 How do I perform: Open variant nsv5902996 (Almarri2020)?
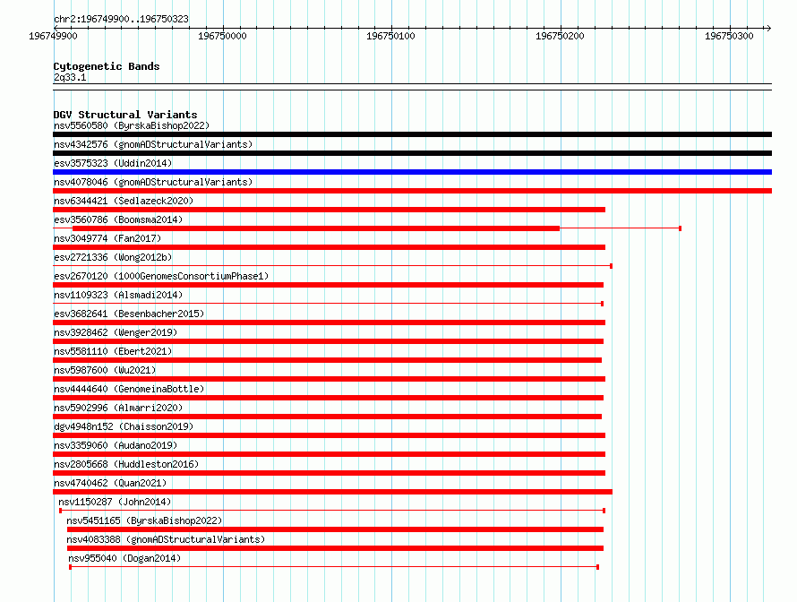point(118,408)
